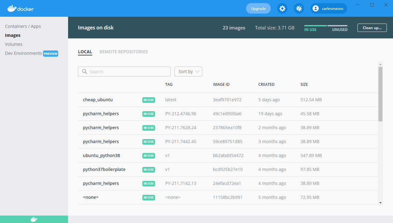Viewport: 393px width, 223px height.
Task: Click the CREATED column header
Action: click(266, 84)
